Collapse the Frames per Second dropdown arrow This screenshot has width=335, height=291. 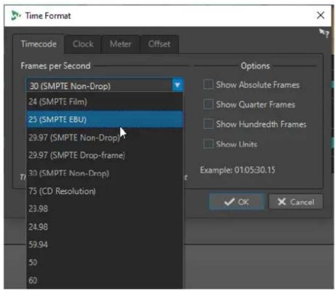point(177,85)
